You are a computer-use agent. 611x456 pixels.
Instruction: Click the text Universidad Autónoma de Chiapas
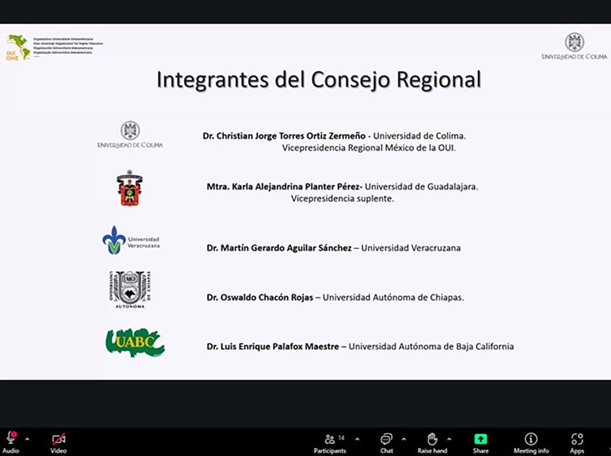pos(393,297)
